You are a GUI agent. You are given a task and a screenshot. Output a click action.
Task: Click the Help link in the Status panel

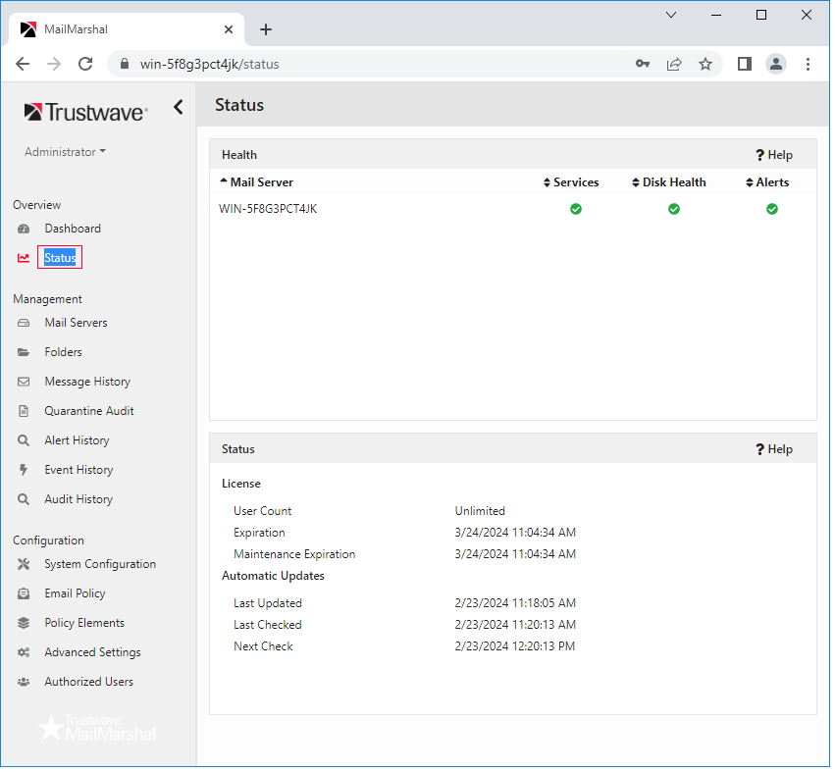pos(774,448)
